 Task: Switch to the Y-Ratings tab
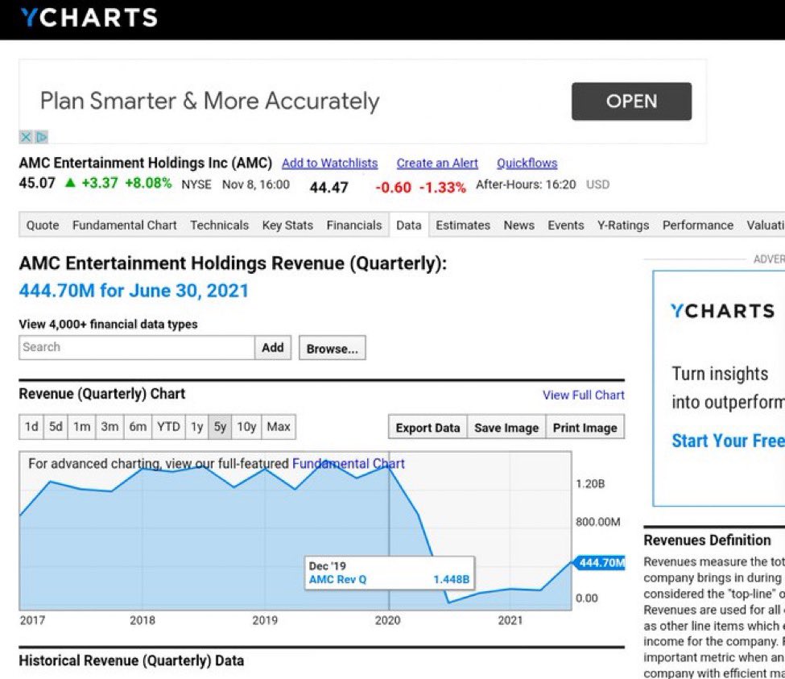(623, 226)
